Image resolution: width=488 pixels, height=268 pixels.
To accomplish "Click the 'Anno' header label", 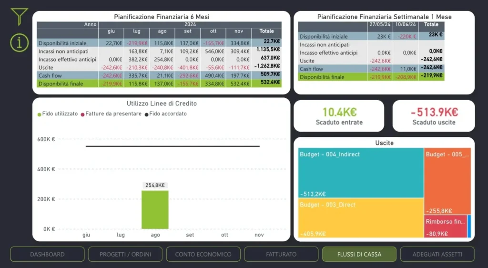I will pos(90,24).
